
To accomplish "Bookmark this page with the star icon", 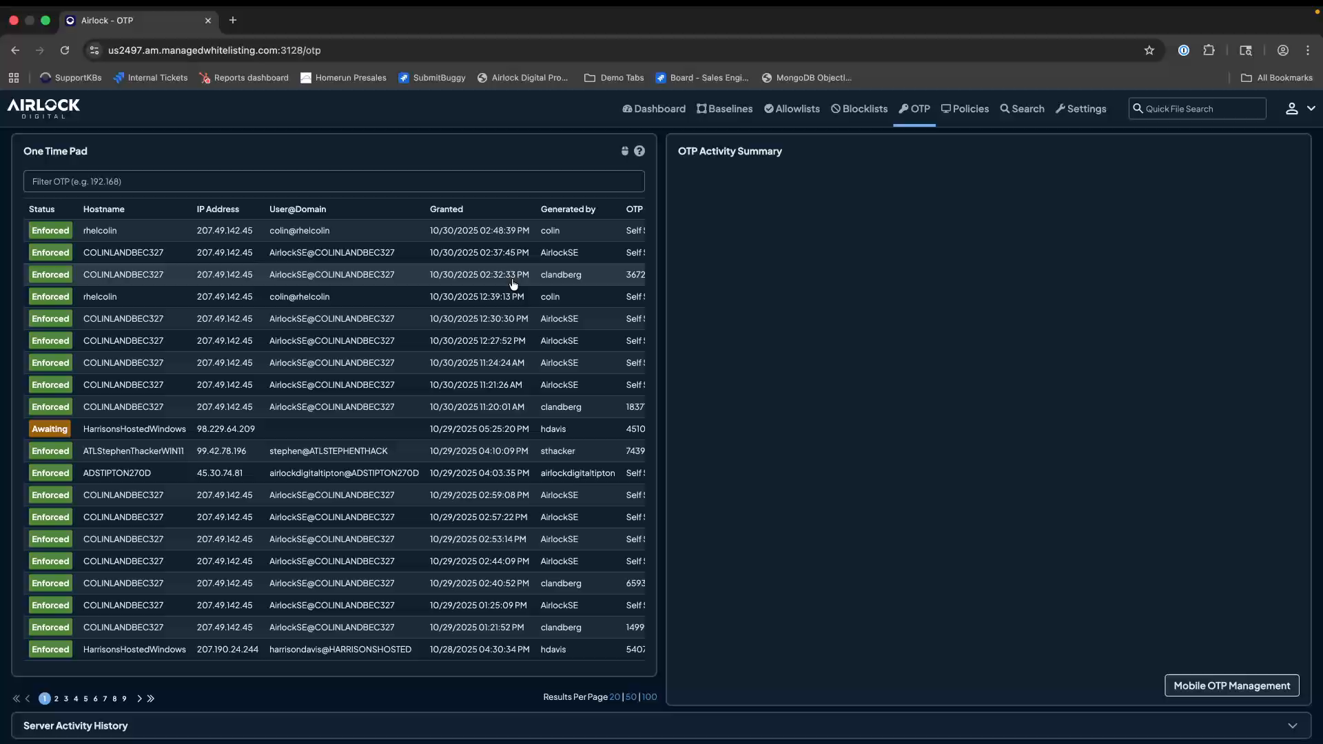I will point(1150,50).
